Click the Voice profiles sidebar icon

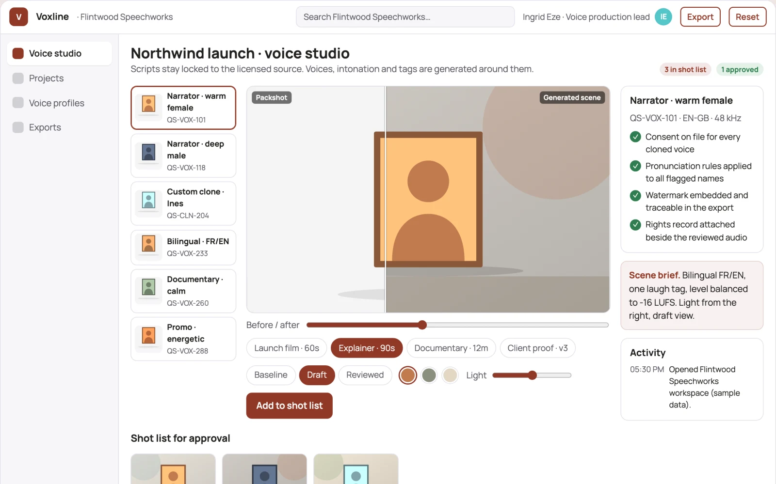tap(18, 103)
